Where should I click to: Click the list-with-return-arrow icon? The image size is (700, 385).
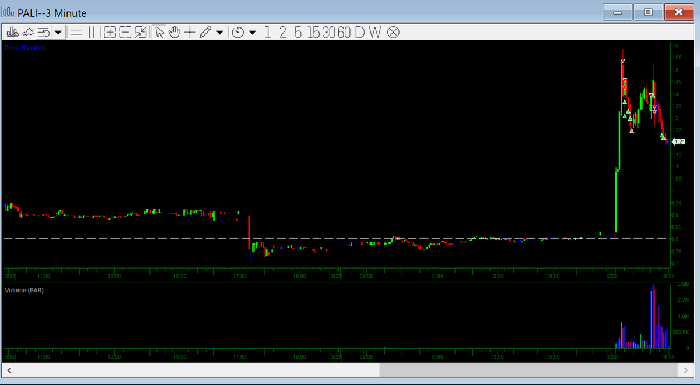44,31
